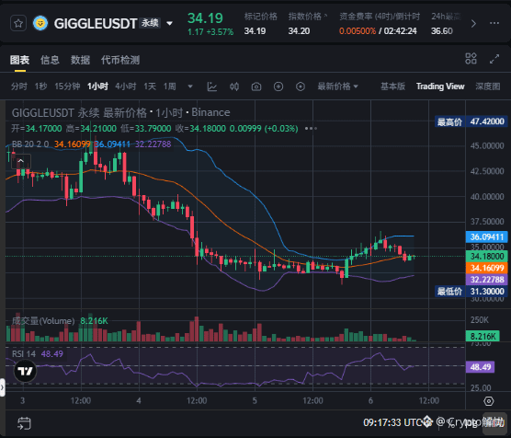Open the candlestick chart style icon
The height and width of the screenshot is (438, 511).
234,86
